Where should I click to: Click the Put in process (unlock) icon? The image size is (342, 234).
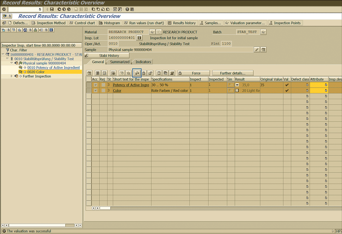point(150,73)
